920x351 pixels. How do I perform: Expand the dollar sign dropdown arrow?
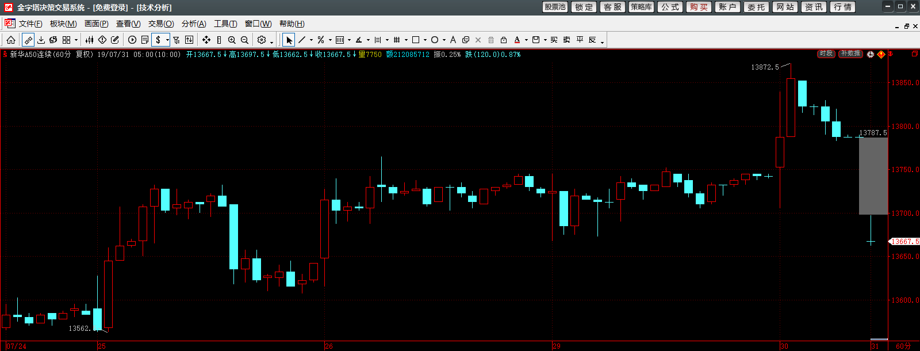point(167,40)
